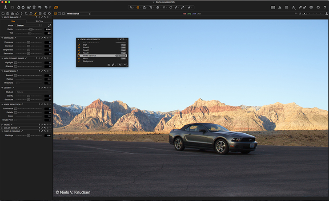Click the Kelvin slider handle
329x201 pixels.
31,29
